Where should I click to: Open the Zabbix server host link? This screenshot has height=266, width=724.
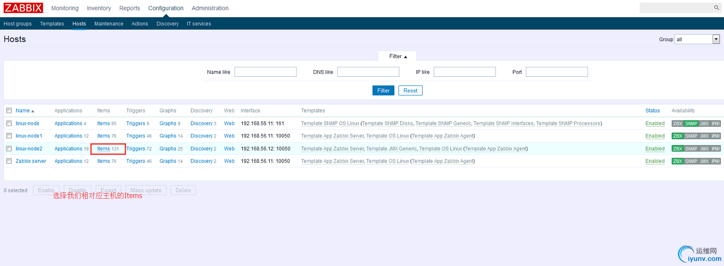(31, 161)
